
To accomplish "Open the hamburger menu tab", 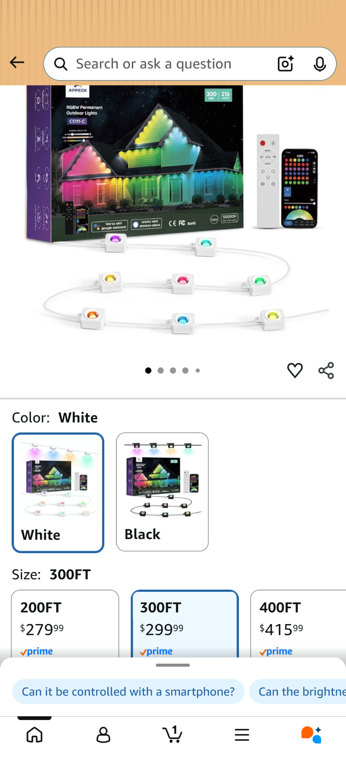I will [242, 735].
